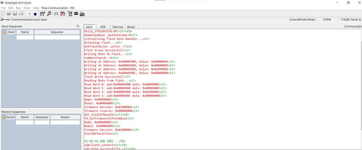362x150 pixels.
Task: Stop communication with the blue square icon
Action: tap(35, 14)
